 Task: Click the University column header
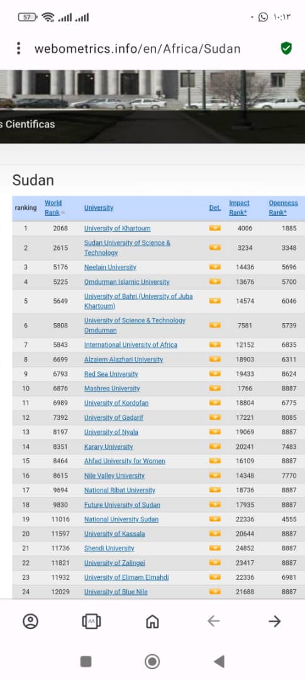pos(99,208)
